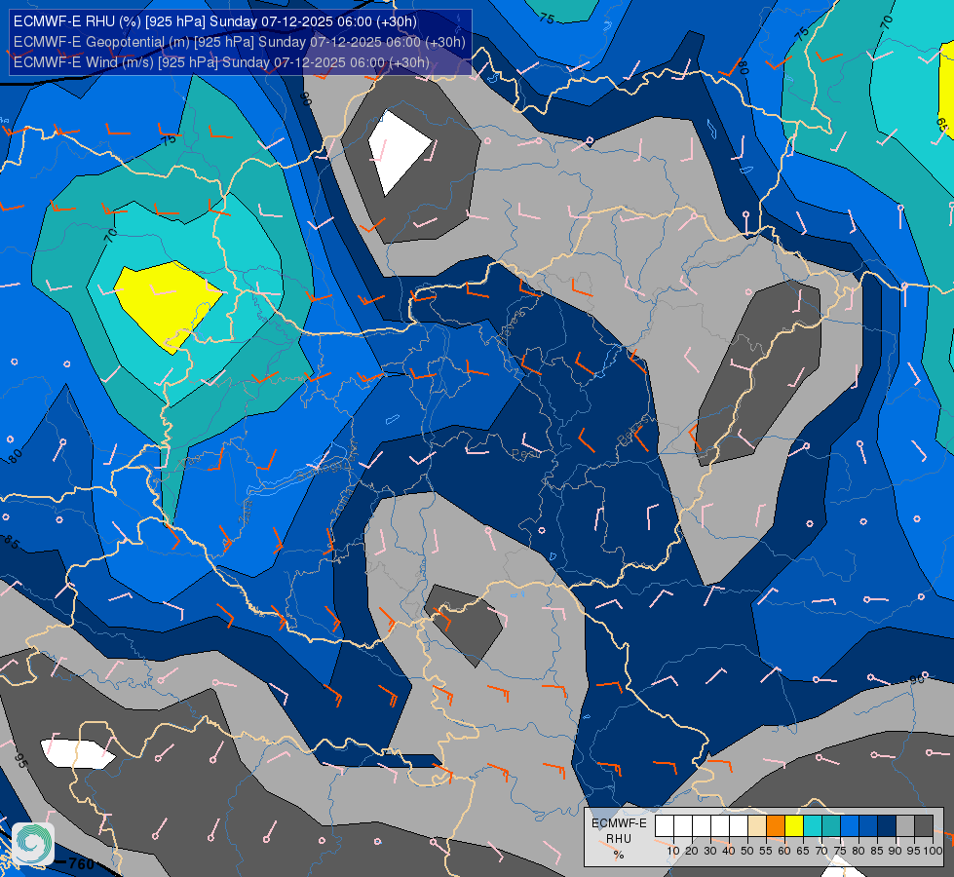This screenshot has width=954, height=877.
Task: Click the legend title ECMWF-E
Action: click(620, 823)
